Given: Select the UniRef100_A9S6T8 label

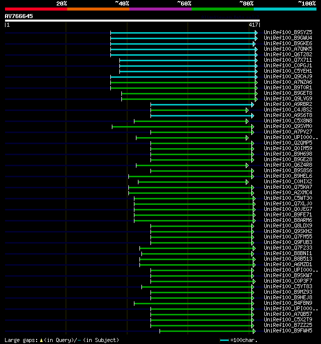Looking at the screenshot, I should click(x=288, y=115).
